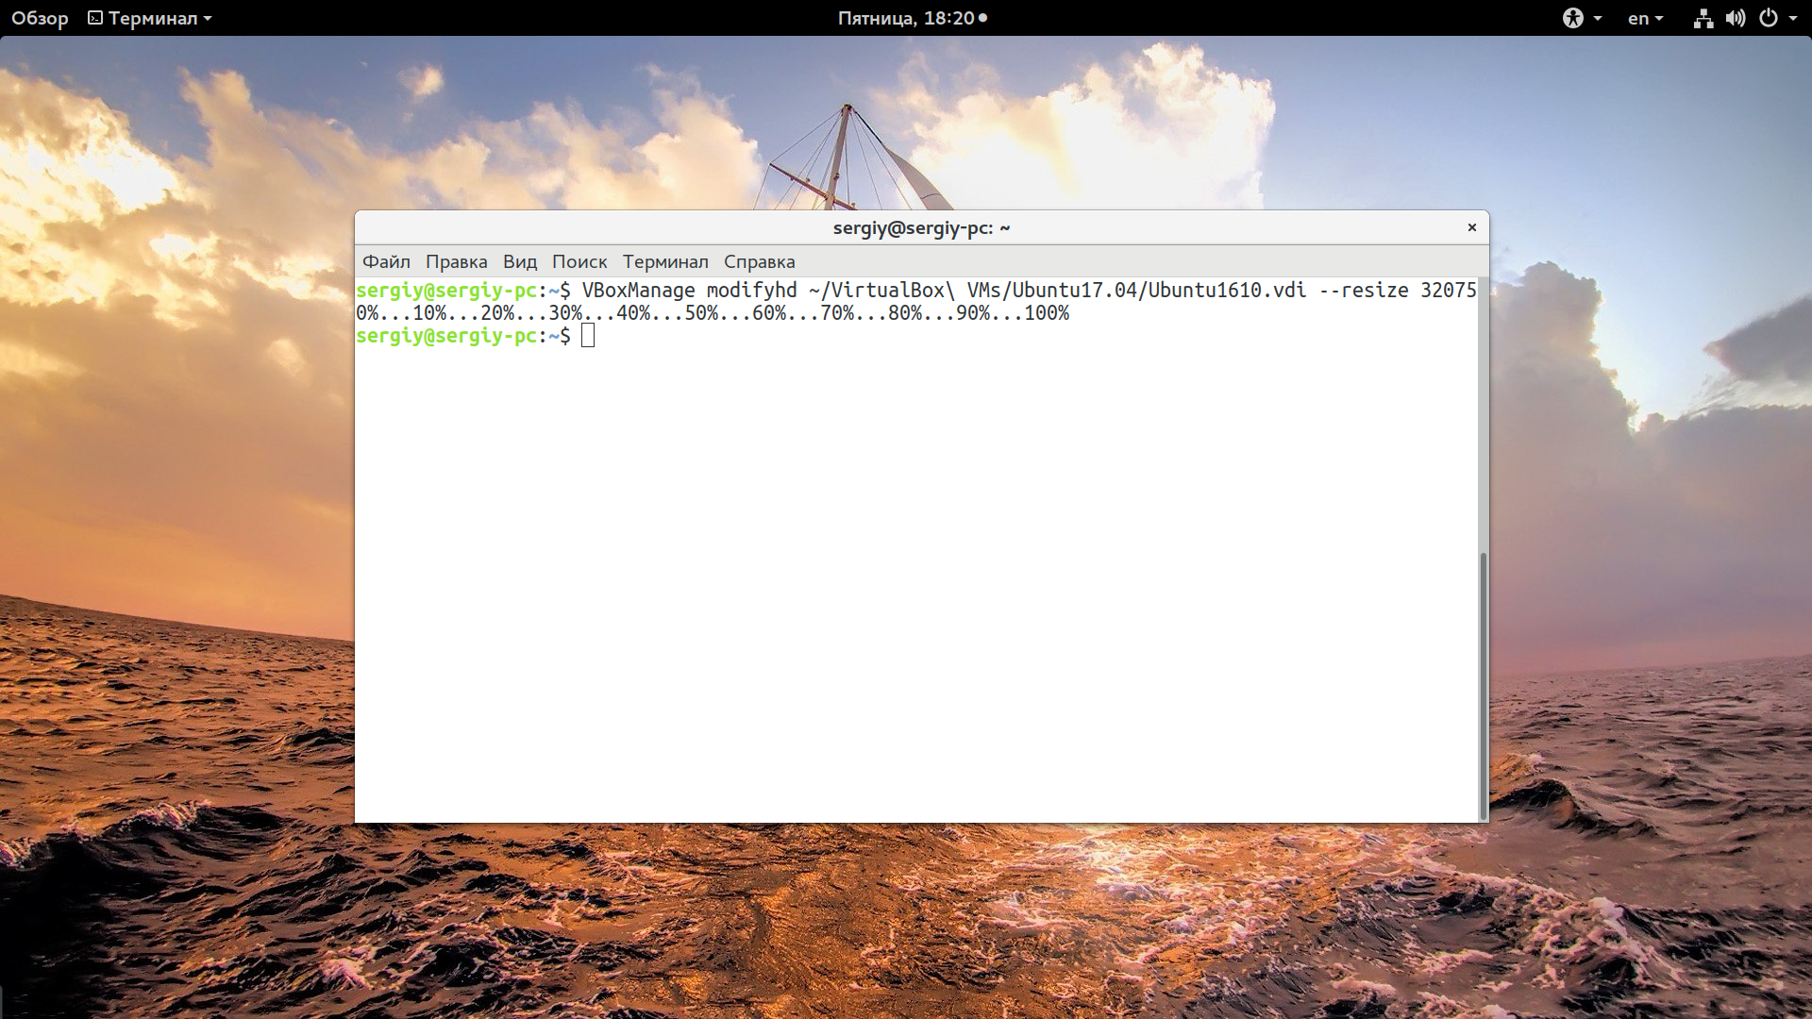Open the Обзор activities overview
This screenshot has height=1019, width=1812.
tap(40, 18)
